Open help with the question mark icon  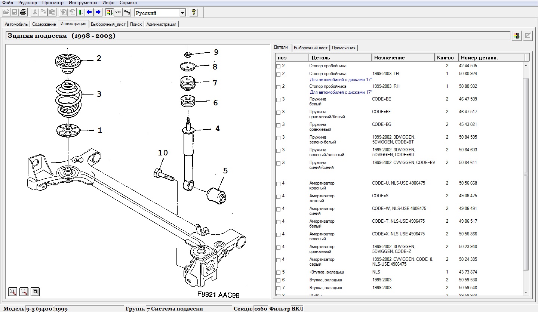point(193,12)
